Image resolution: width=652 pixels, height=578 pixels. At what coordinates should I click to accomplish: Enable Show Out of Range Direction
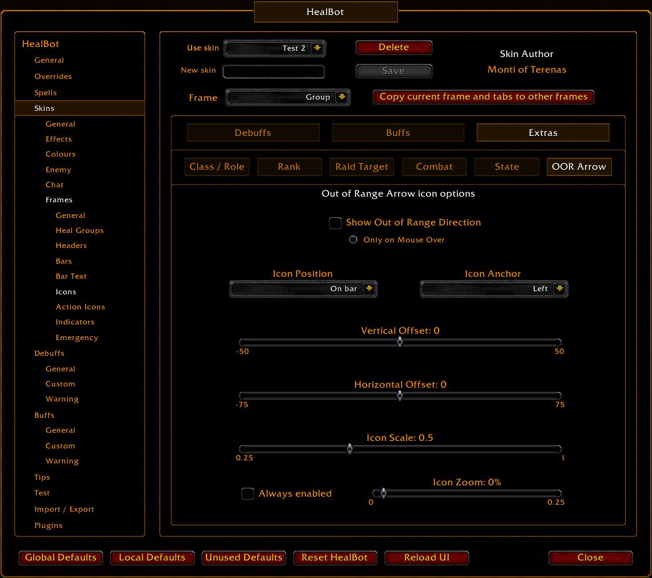point(335,223)
